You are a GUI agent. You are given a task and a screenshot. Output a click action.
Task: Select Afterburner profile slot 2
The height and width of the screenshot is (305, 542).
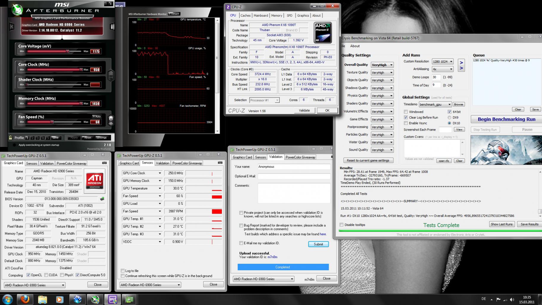coord(33,138)
